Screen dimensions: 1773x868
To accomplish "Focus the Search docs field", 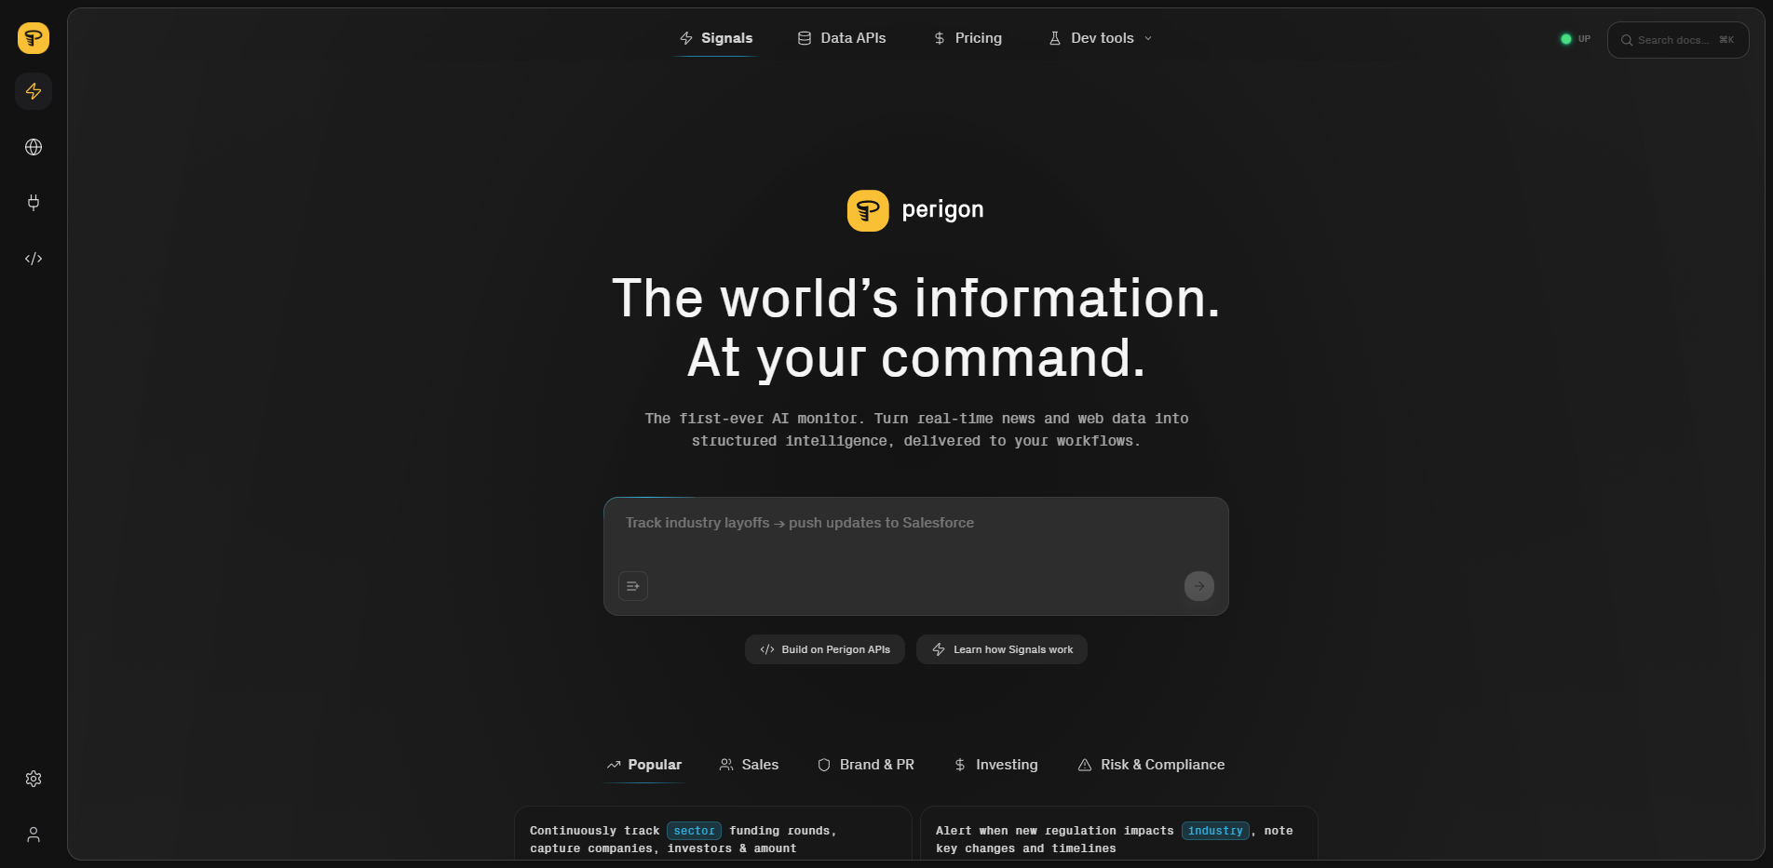I will (x=1678, y=40).
